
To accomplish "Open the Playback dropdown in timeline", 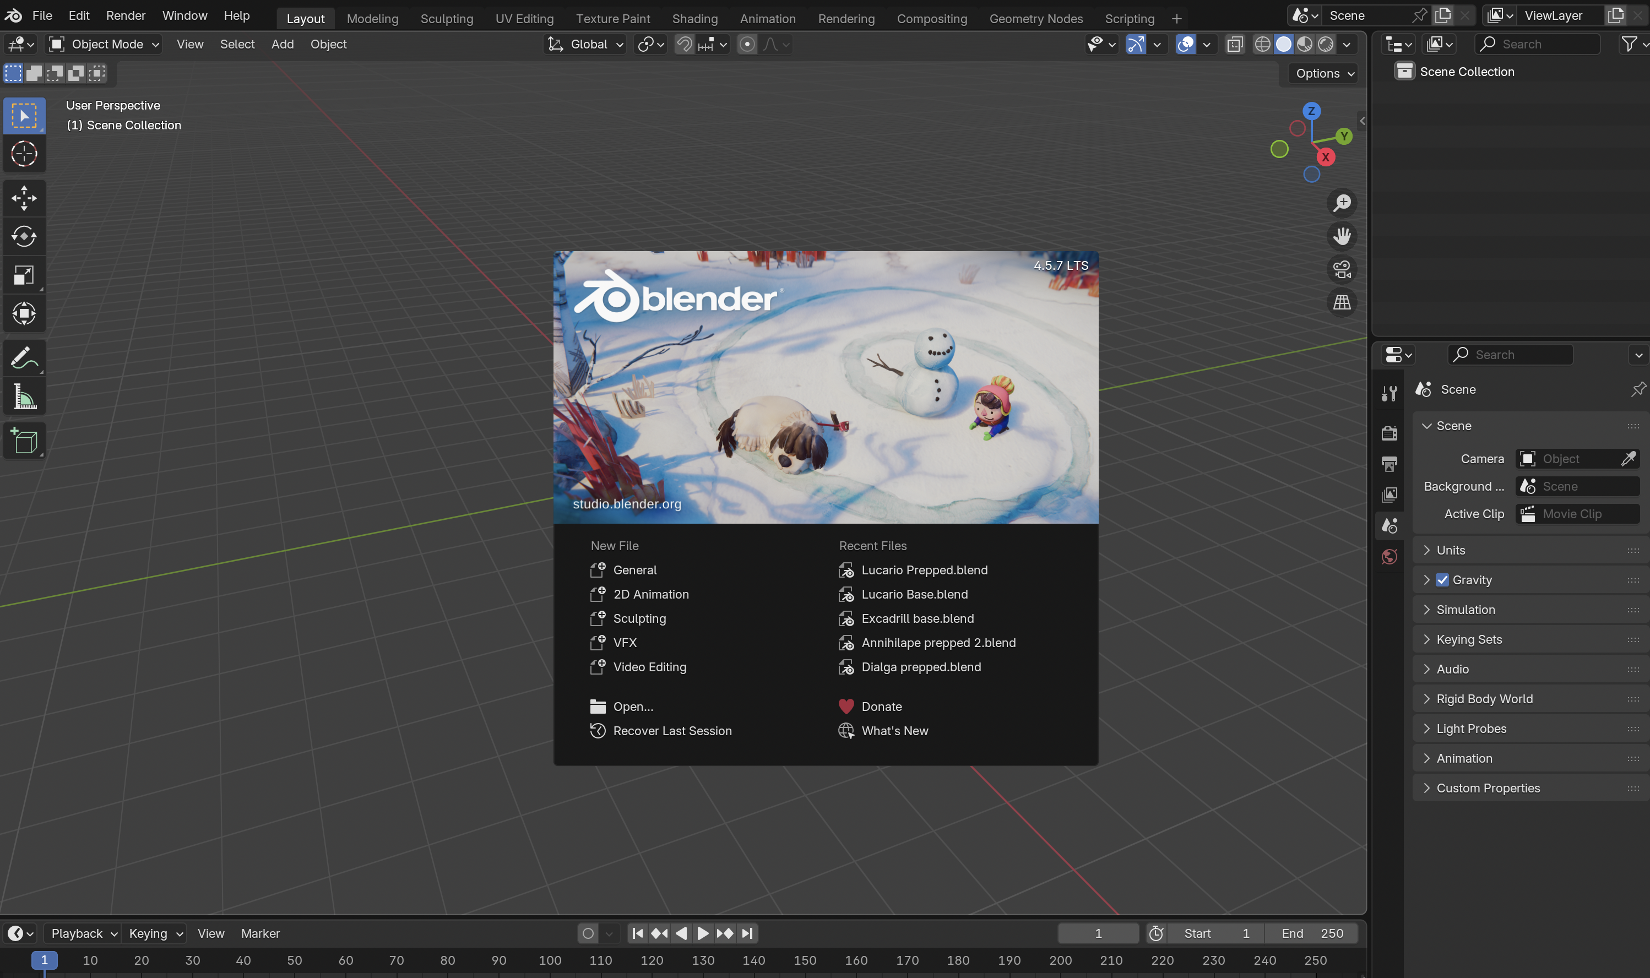I will pos(83,933).
